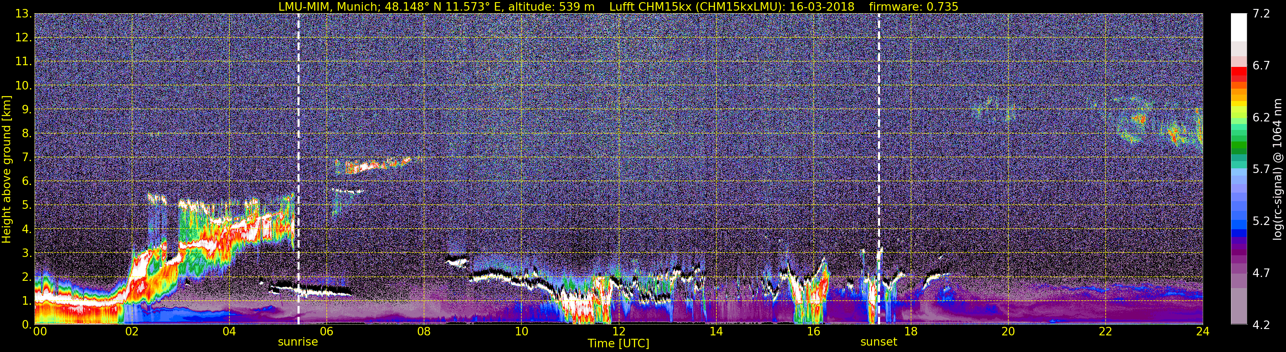Click the height tick label 11
Screen dimensions: 1286x352
click(x=23, y=62)
